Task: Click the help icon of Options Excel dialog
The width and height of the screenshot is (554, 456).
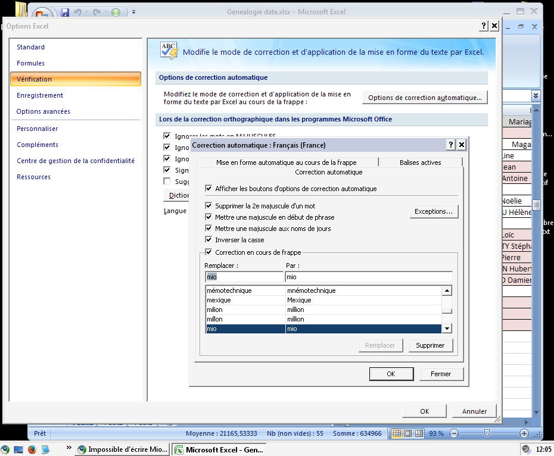Action: 483,26
